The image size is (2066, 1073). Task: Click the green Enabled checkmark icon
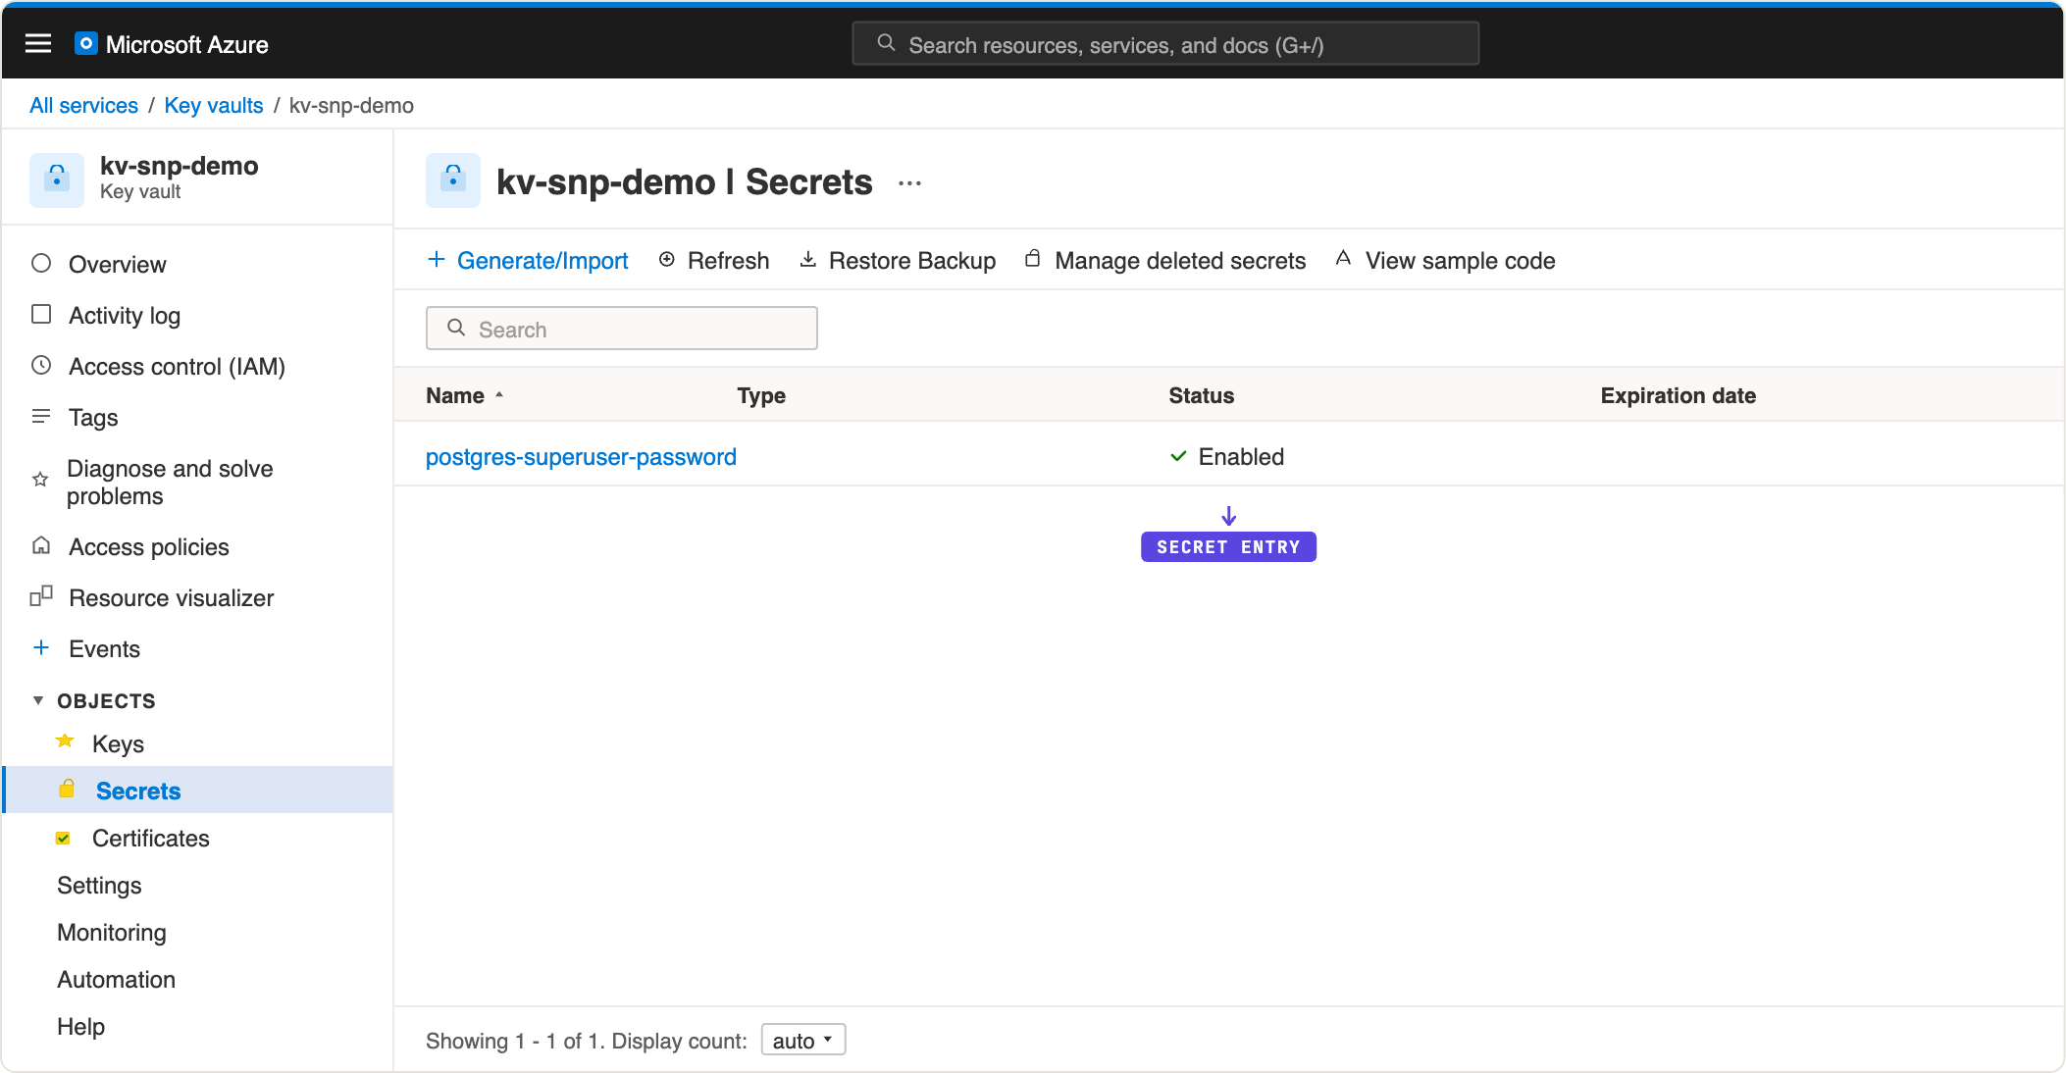tap(1178, 456)
